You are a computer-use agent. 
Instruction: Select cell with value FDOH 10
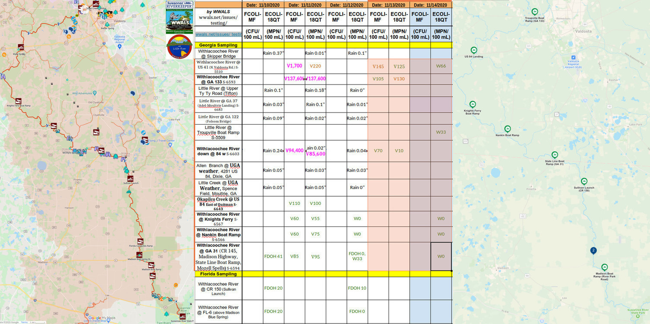click(357, 288)
